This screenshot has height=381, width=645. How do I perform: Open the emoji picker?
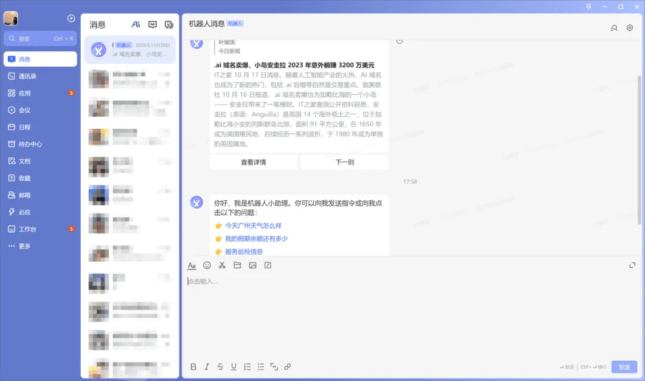(x=207, y=265)
